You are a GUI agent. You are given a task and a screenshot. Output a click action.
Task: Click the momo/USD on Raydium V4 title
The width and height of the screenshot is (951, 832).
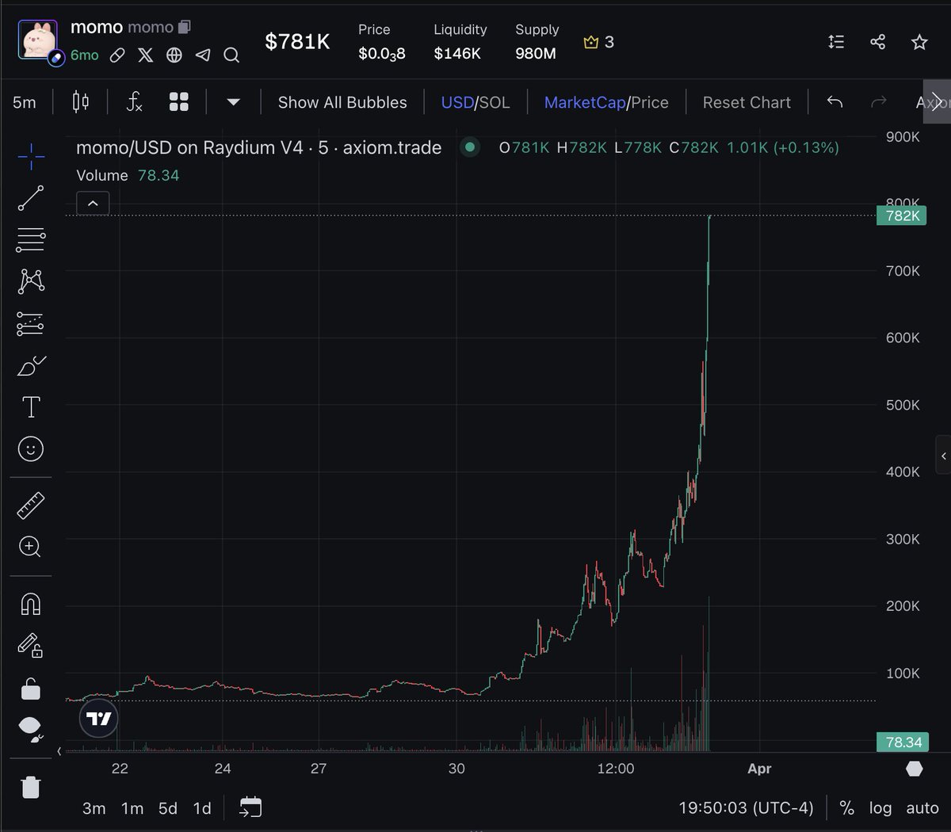[x=258, y=147]
